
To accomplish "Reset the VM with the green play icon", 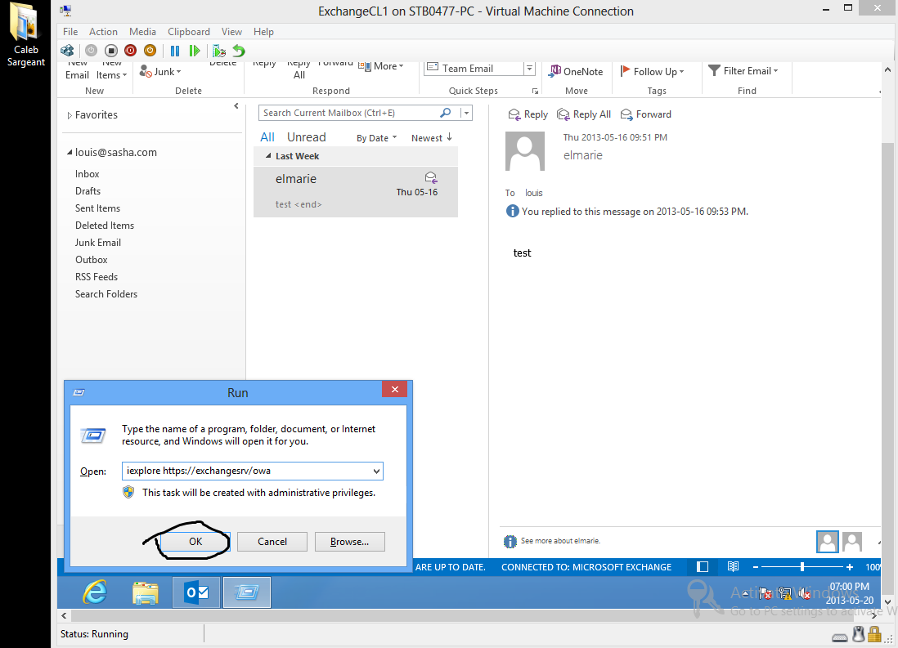I will 195,51.
